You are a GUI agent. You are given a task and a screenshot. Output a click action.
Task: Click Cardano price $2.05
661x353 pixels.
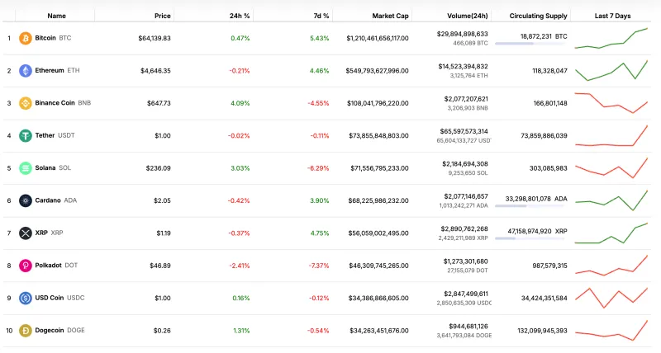coord(162,200)
